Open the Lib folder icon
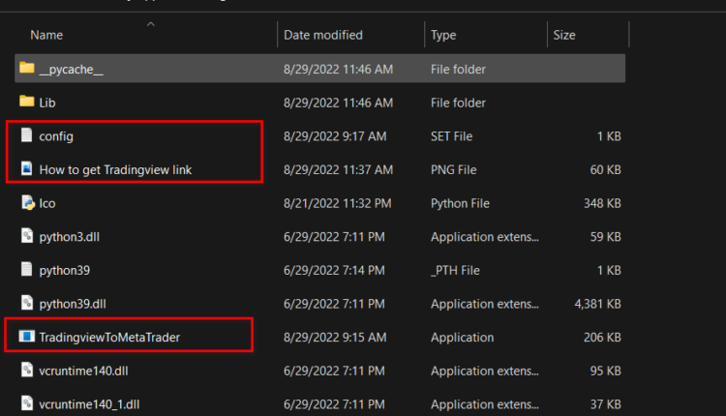This screenshot has width=726, height=416. (27, 103)
